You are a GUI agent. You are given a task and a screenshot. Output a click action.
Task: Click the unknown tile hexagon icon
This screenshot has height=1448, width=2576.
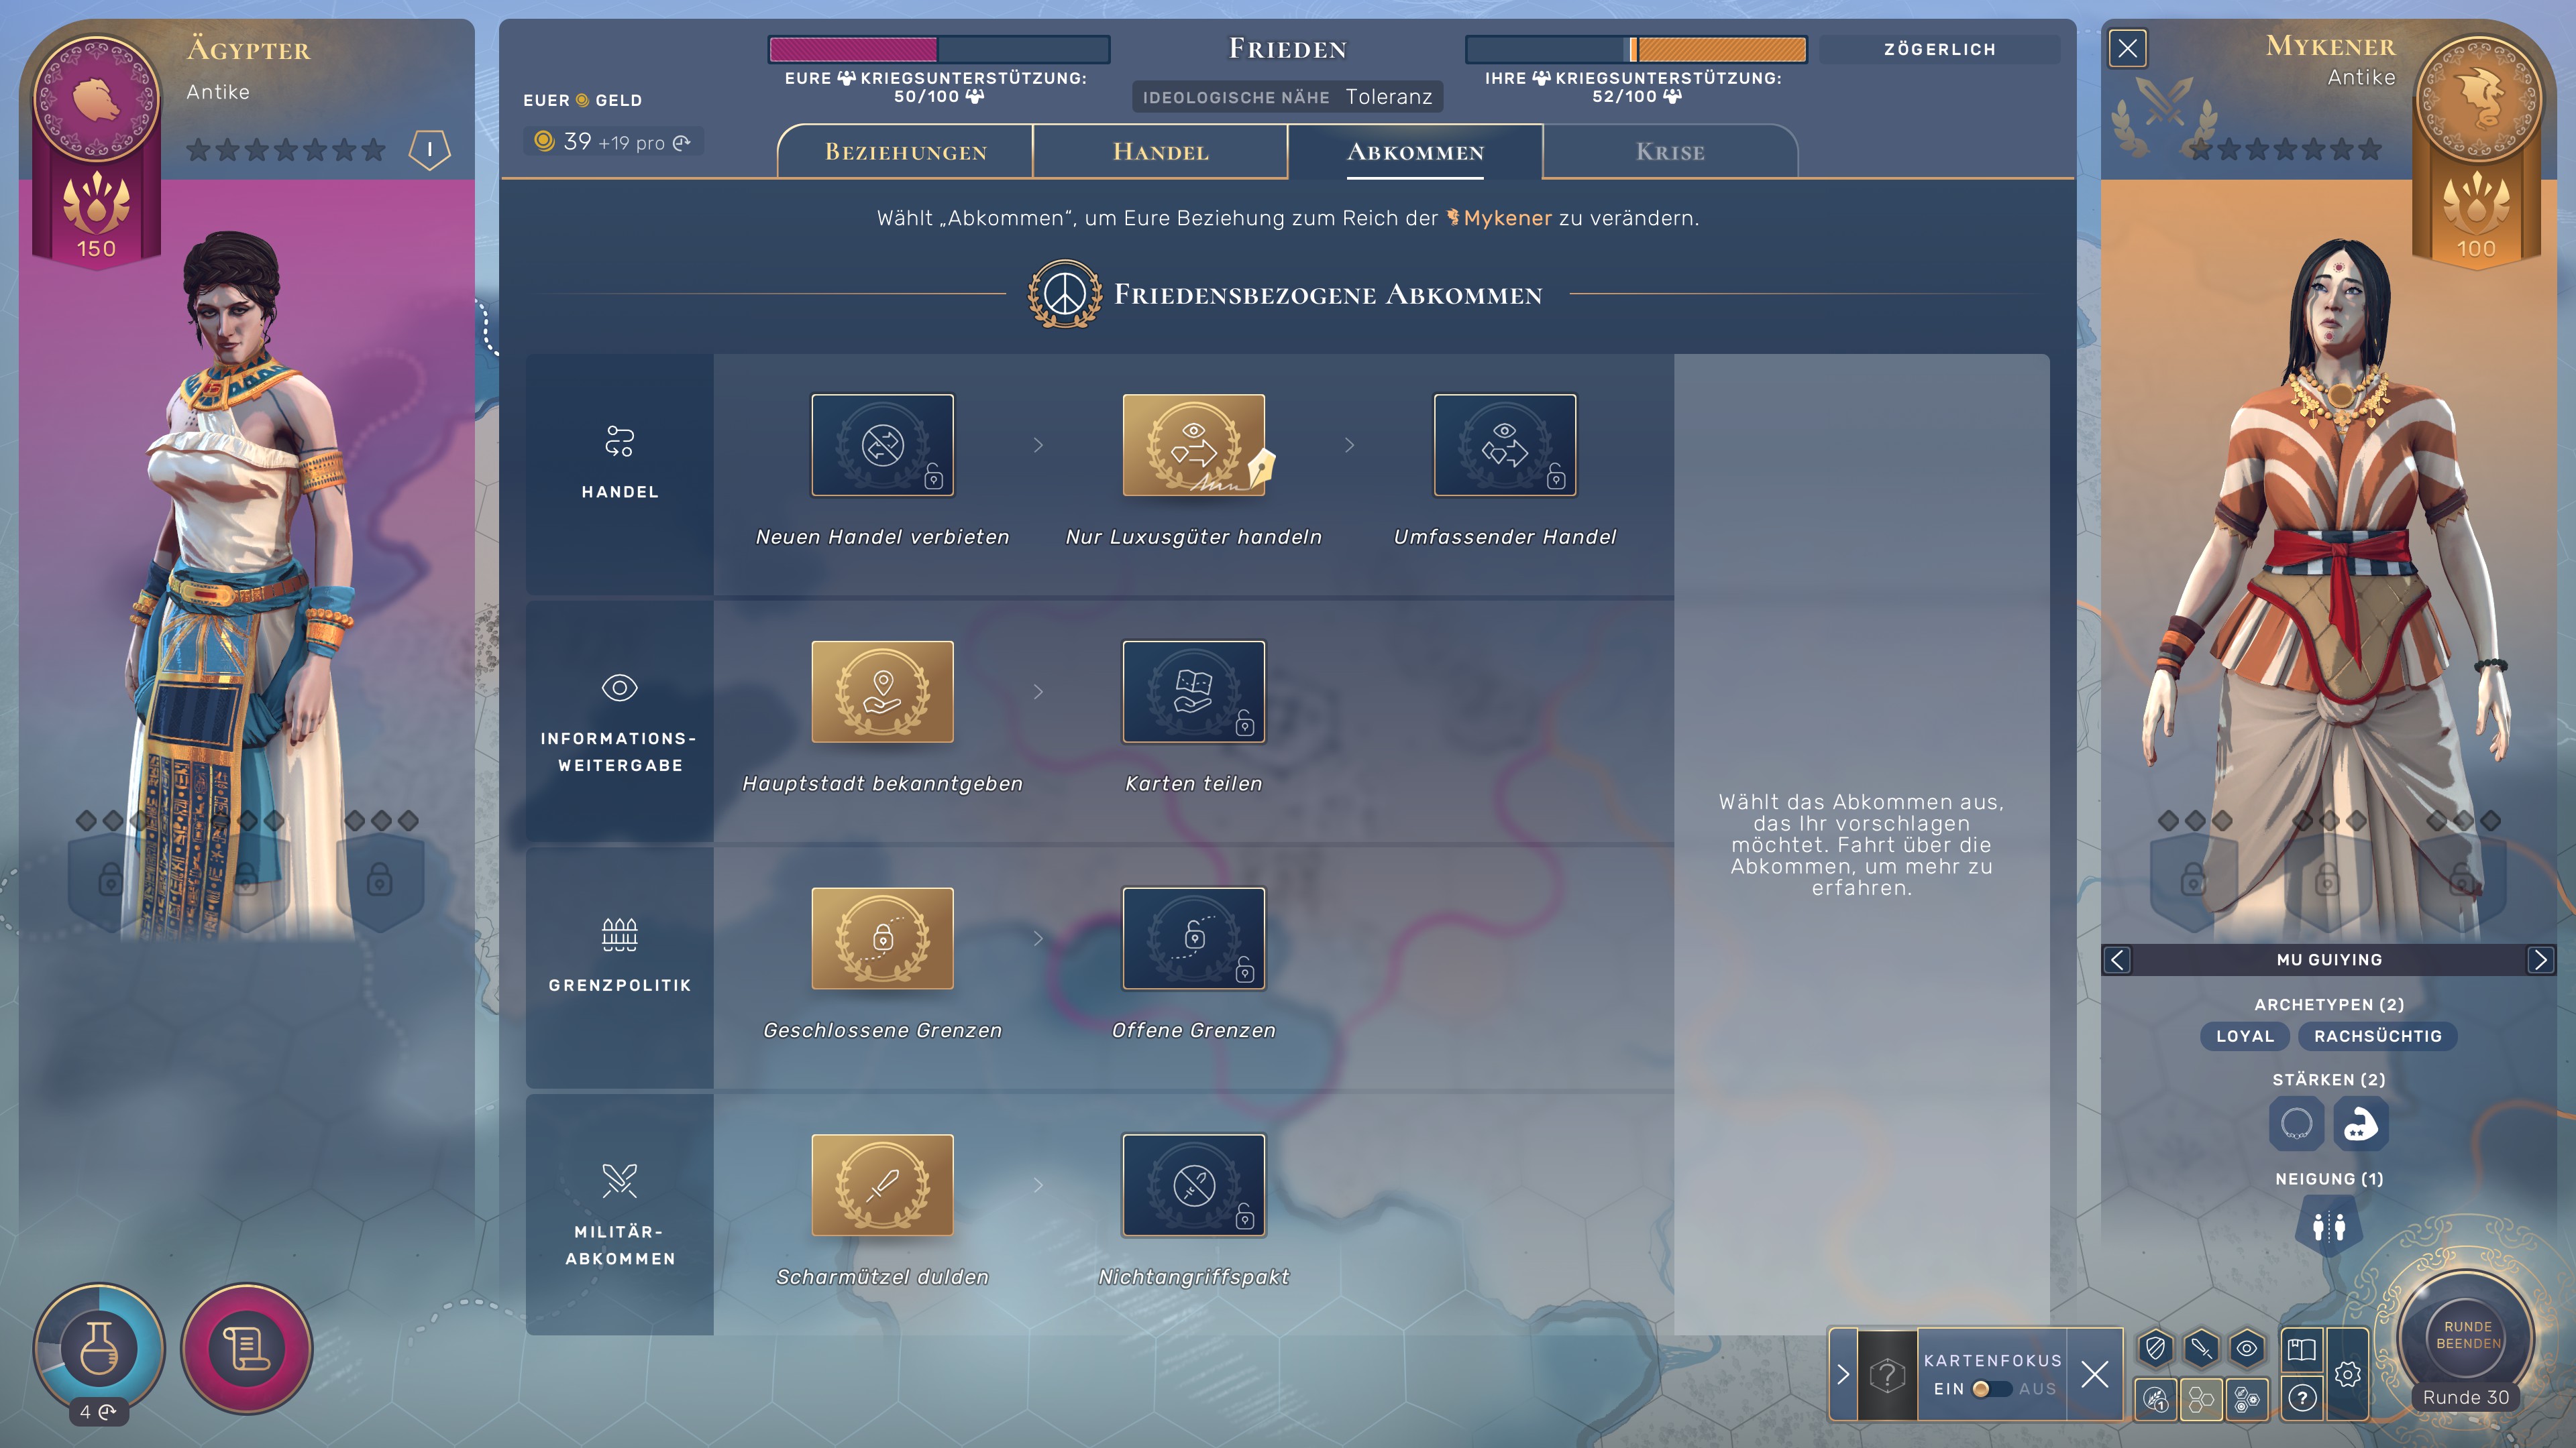(1887, 1375)
